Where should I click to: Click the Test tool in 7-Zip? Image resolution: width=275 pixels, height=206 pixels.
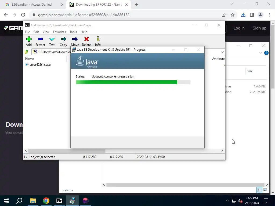tap(52, 41)
